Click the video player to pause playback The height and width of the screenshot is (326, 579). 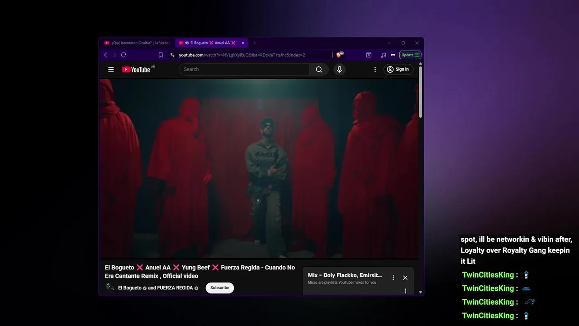(x=259, y=168)
